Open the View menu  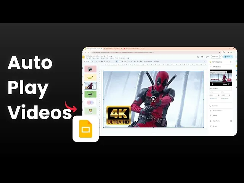(93, 58)
